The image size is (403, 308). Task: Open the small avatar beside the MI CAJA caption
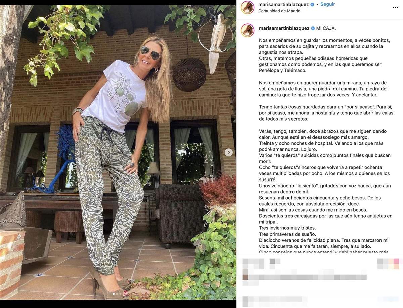248,30
